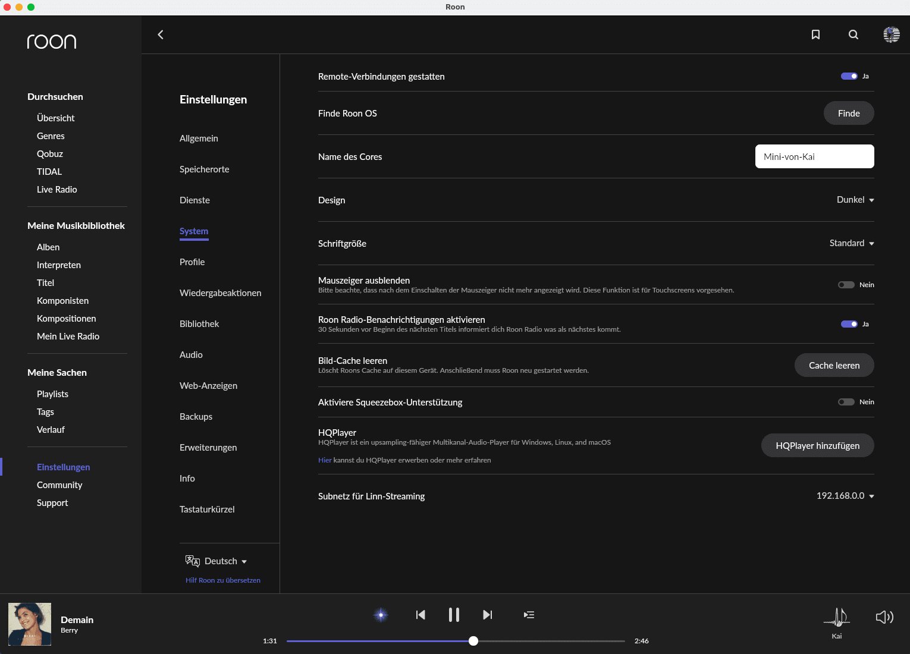910x654 pixels.
Task: Skip to the previous track
Action: click(x=421, y=615)
